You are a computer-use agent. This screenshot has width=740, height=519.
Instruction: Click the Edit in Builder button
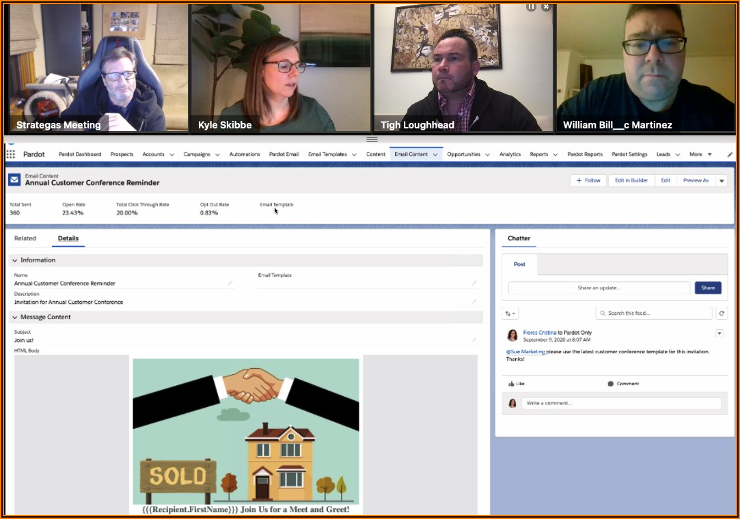[x=631, y=180]
